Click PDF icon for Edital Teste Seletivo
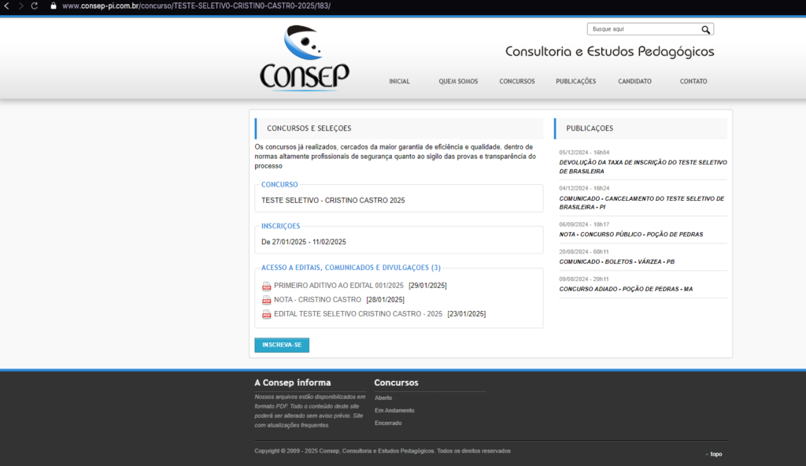This screenshot has height=466, width=806. (266, 314)
